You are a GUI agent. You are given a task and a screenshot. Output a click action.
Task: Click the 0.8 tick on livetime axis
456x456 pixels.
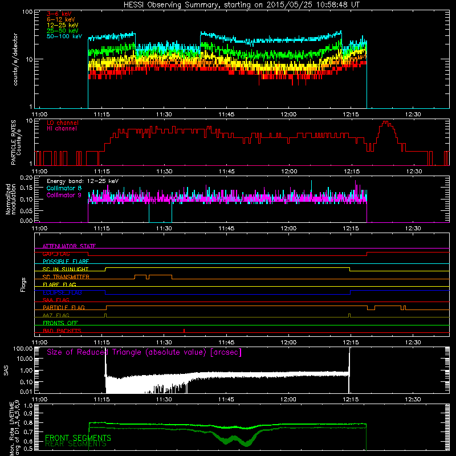pyautogui.click(x=28, y=423)
